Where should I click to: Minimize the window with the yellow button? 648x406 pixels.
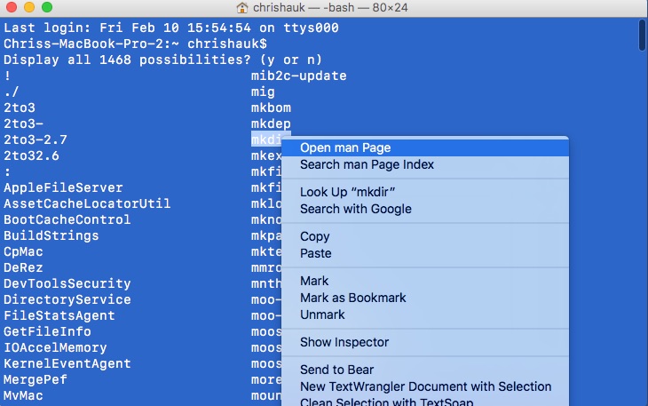[x=29, y=7]
